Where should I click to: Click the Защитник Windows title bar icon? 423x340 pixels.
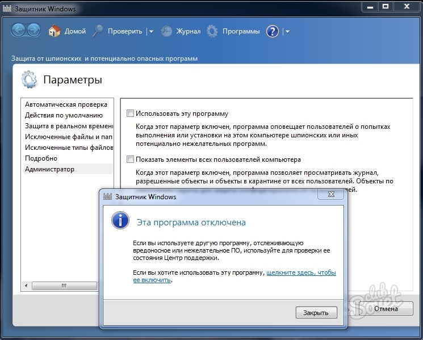[x=7, y=9]
